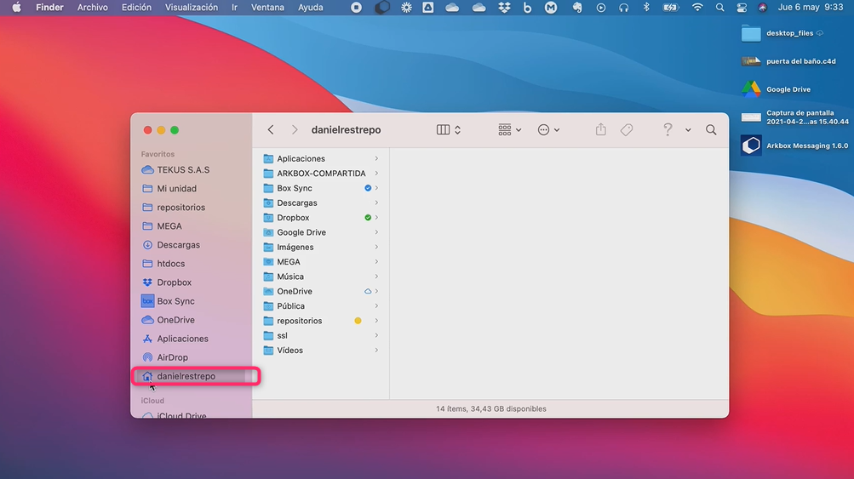Select Dropbox in the Favoritos sidebar

coord(174,282)
